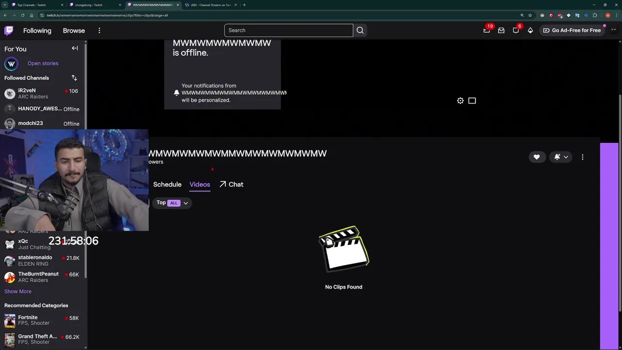Open Prime loot with 19 badge
The width and height of the screenshot is (622, 350).
coord(487,30)
